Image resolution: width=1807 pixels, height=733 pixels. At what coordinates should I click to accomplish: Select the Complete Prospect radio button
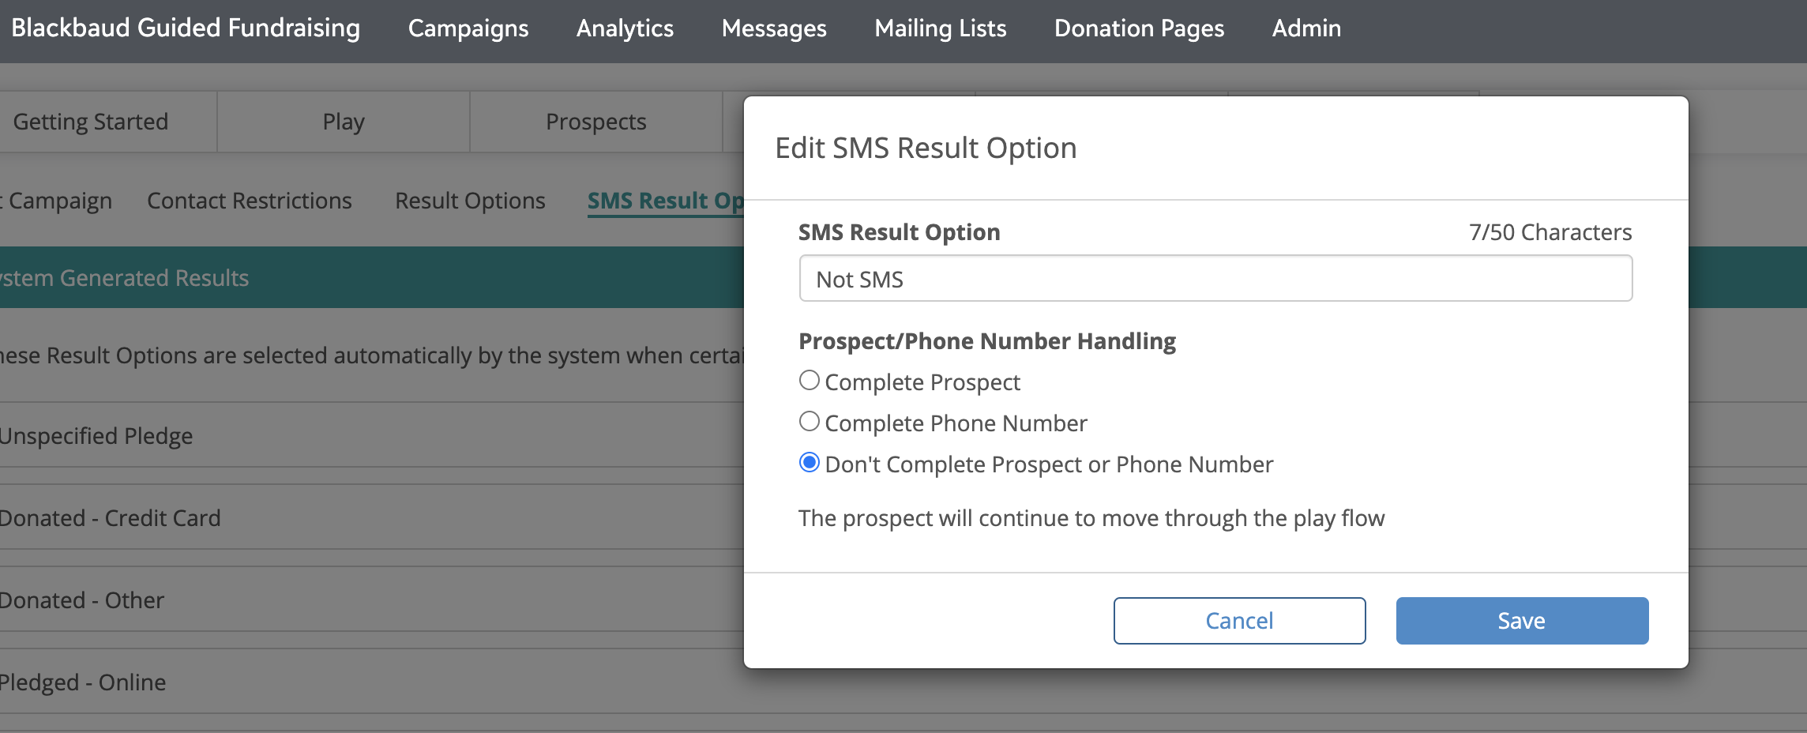(809, 380)
